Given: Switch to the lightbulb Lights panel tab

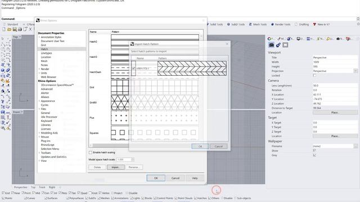Looking at the screenshot, I should [330, 39].
